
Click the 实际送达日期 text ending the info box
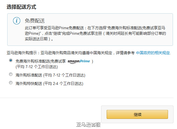(x=36, y=39)
